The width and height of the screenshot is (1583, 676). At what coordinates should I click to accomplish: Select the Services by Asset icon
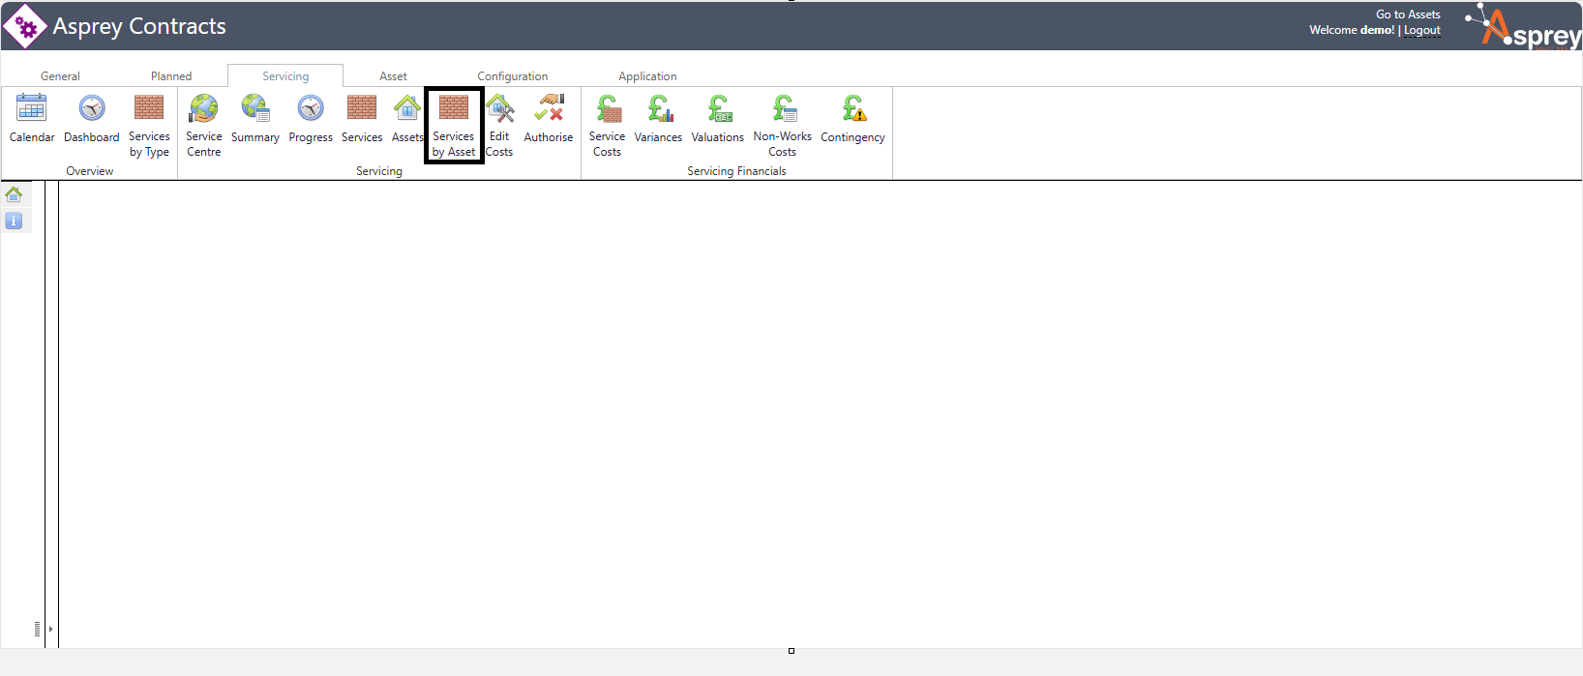tap(454, 108)
